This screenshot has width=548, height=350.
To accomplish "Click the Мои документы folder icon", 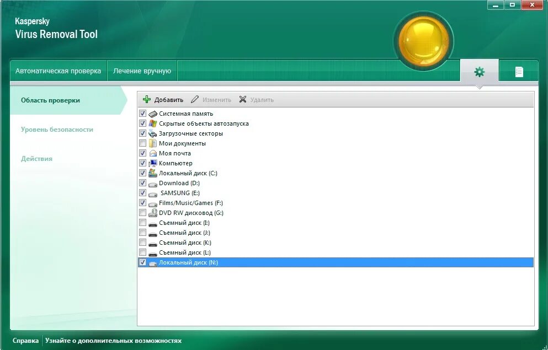I will (x=153, y=143).
